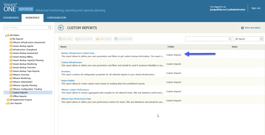Viewport: 265px width, 135px height.
Task: Expand the User Reports tree node
Action: [x=6, y=103]
